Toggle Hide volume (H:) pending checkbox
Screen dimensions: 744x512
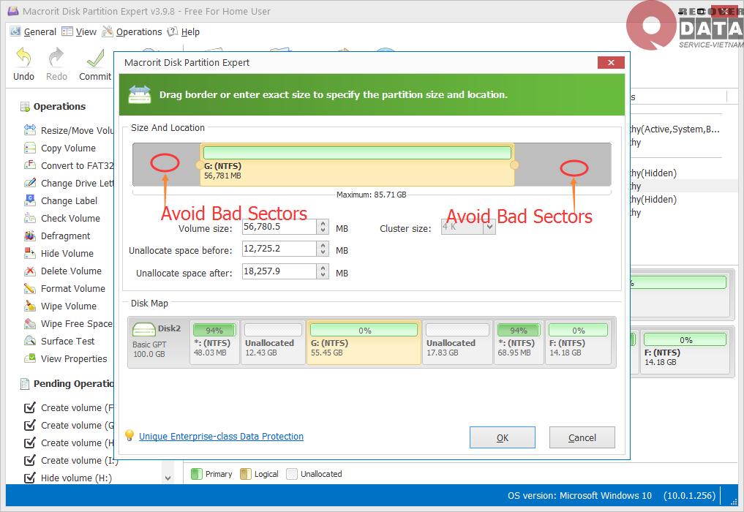29,478
